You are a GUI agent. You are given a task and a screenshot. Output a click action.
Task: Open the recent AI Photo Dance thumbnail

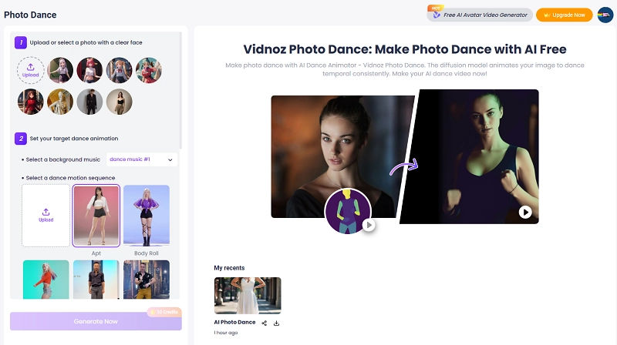pos(248,296)
